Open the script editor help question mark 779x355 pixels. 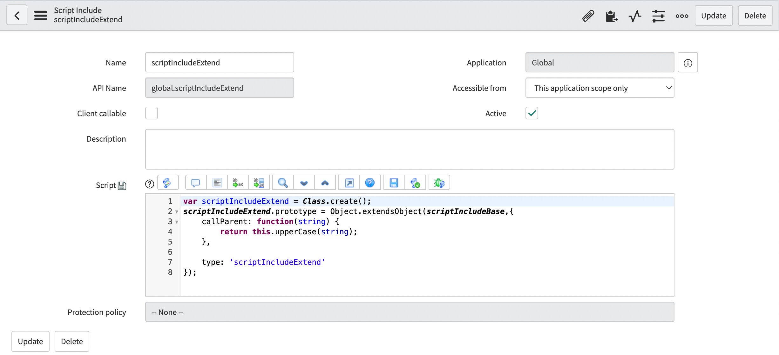[150, 184]
